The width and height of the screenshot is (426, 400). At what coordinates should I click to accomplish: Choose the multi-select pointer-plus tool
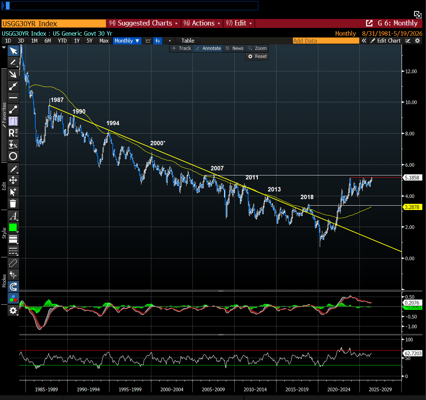tap(13, 192)
